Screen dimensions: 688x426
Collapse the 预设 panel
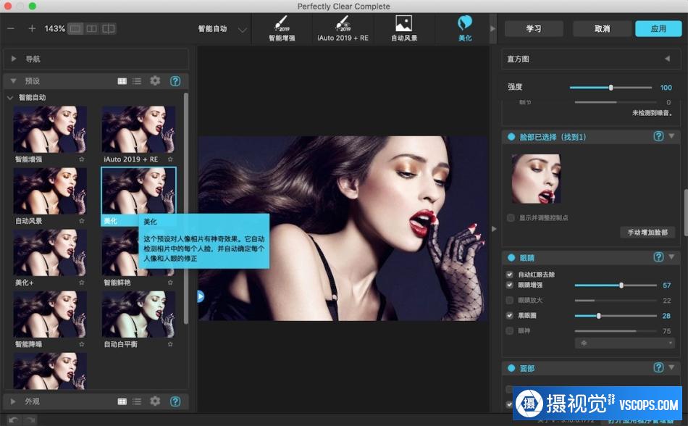(x=13, y=81)
